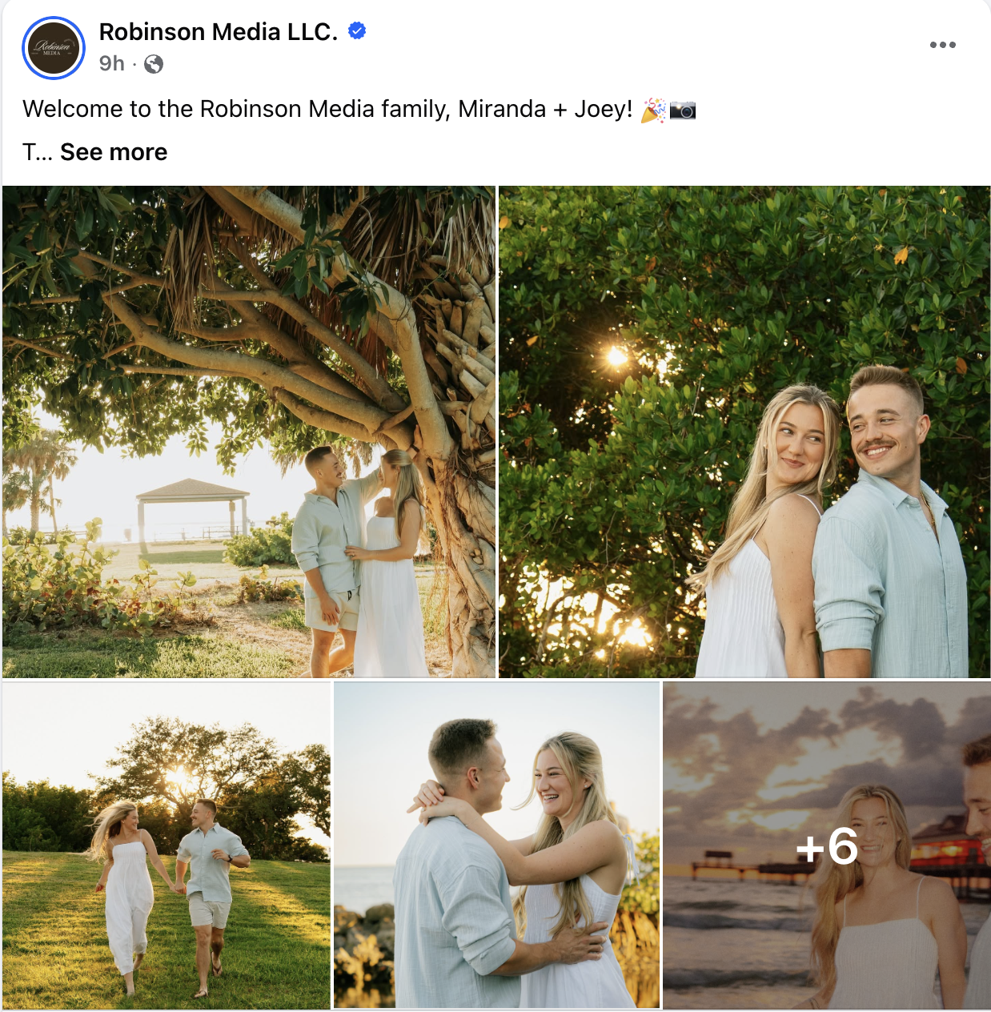Open the photo with the gazebo and tree
Viewport: 991px width, 1012px height.
pyautogui.click(x=249, y=432)
